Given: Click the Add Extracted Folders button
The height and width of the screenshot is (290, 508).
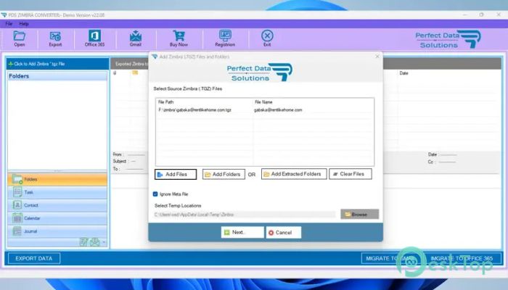Looking at the screenshot, I should (x=294, y=174).
